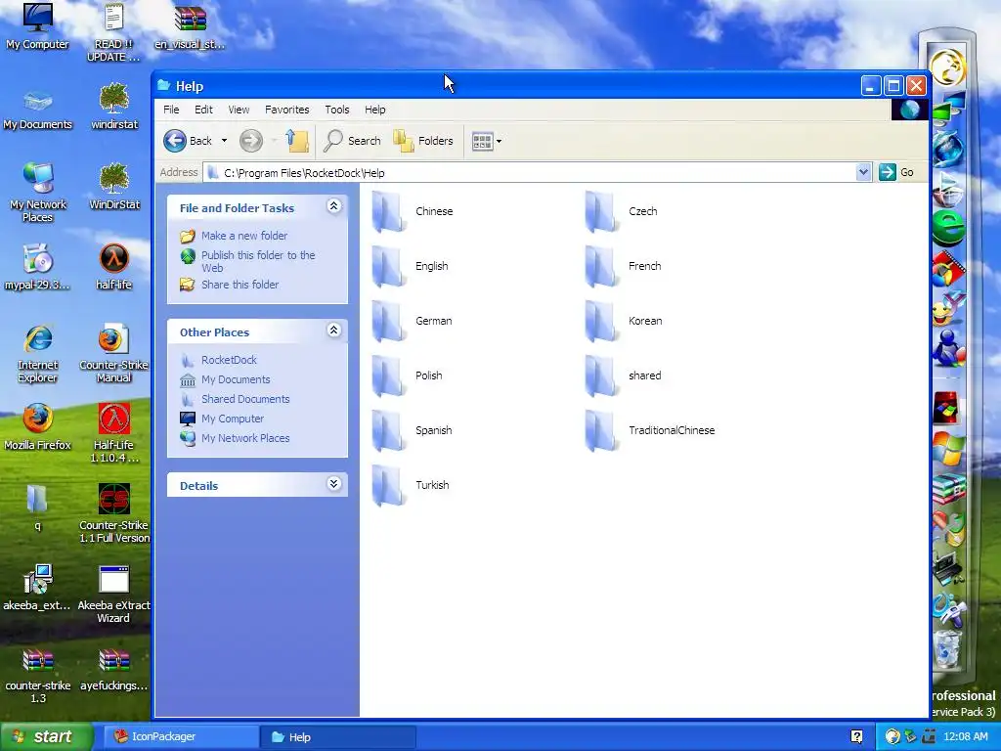
Task: Click the green 'e' icon in the dock
Action: click(948, 228)
